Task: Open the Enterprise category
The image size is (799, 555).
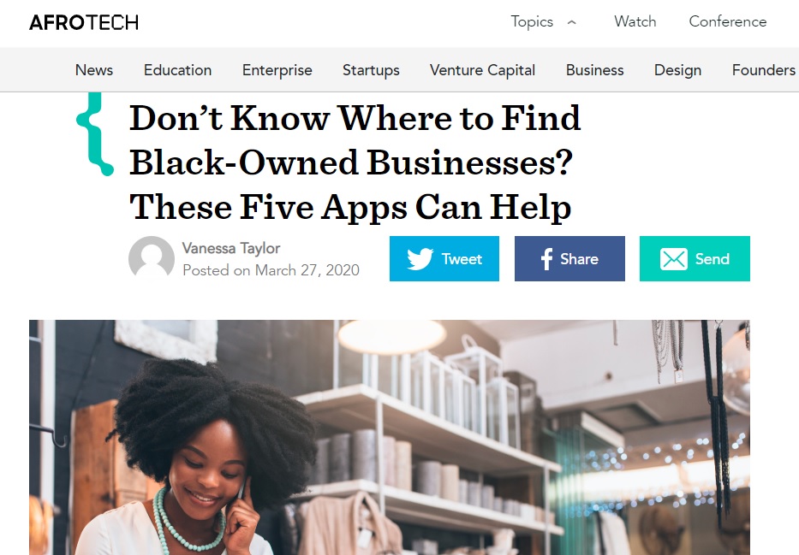Action: point(277,69)
